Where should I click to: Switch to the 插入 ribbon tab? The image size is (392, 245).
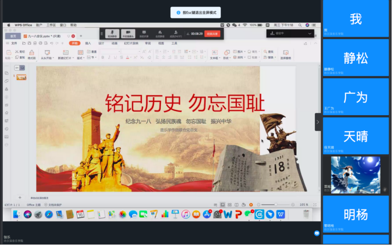tap(88, 43)
